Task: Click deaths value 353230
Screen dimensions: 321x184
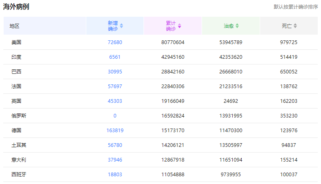Action: [x=289, y=116]
